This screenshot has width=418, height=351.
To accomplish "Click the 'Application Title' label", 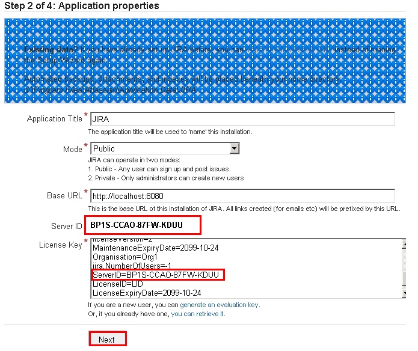I will point(54,119).
